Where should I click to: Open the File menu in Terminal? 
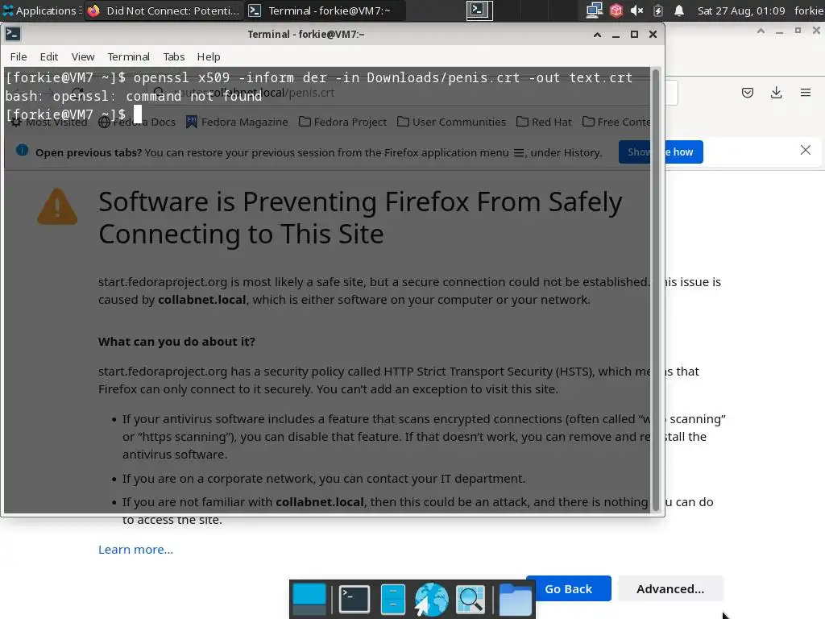[x=19, y=57]
